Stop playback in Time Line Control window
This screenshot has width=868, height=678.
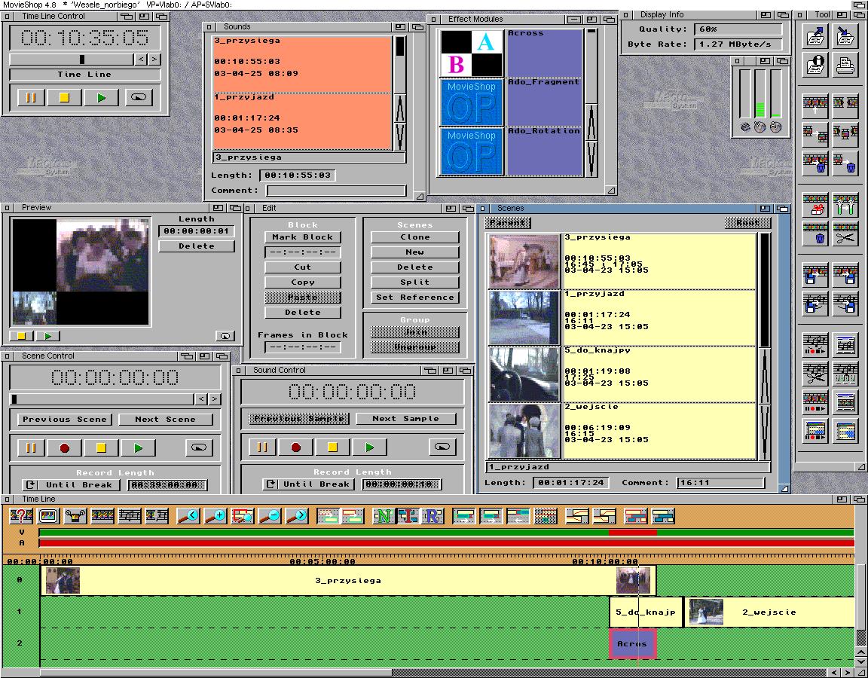coord(64,97)
